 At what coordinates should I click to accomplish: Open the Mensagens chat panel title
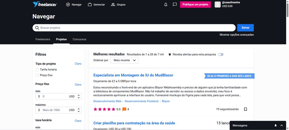(x=240, y=126)
